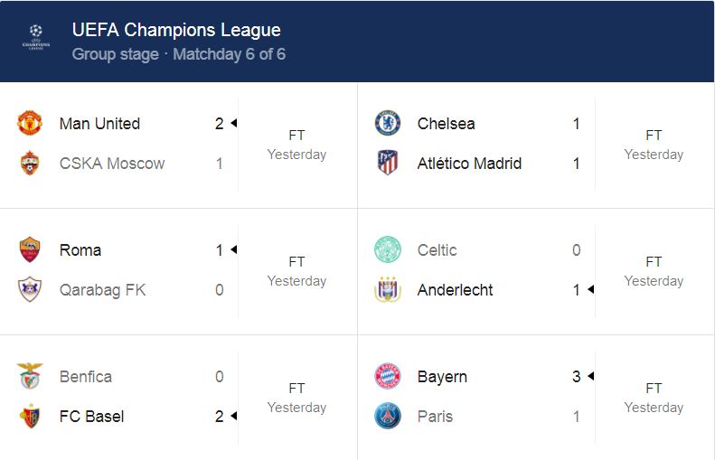Click the Bayern club crest

[x=388, y=377]
